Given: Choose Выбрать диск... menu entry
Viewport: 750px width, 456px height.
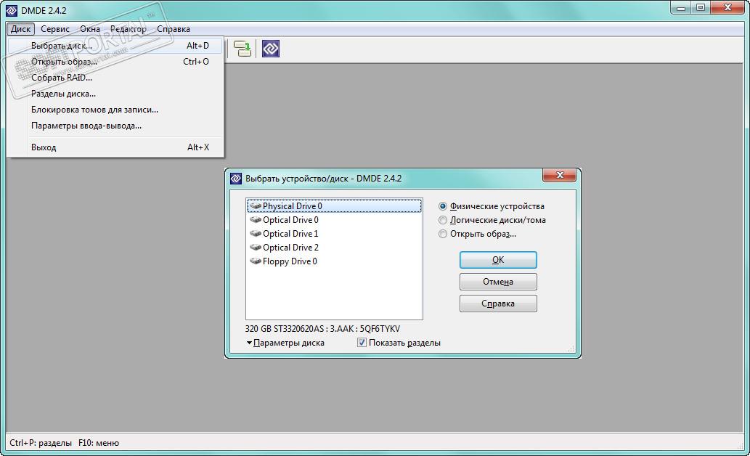Looking at the screenshot, I should point(115,46).
